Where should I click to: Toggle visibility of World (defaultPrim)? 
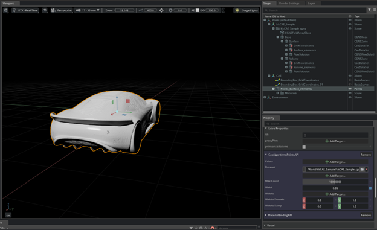tap(350, 20)
